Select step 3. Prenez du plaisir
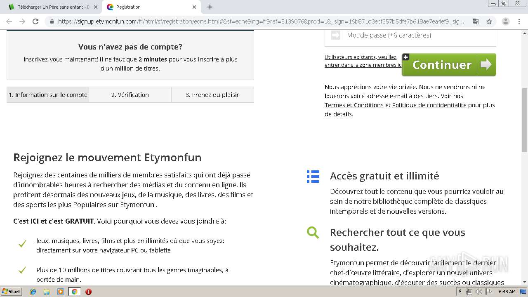The image size is (528, 297). click(x=212, y=94)
